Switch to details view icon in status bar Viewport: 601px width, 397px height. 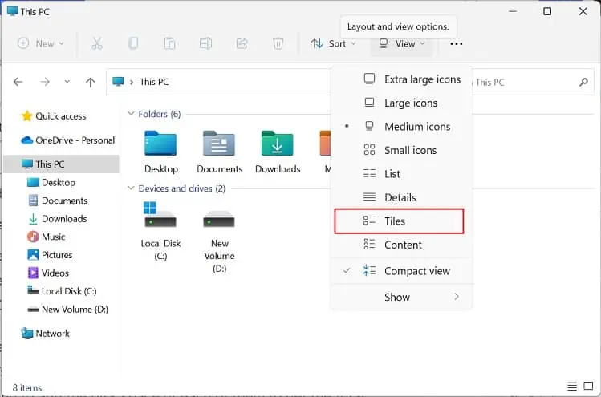click(x=572, y=387)
